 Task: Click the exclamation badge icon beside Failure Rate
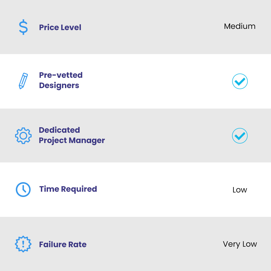(23, 244)
